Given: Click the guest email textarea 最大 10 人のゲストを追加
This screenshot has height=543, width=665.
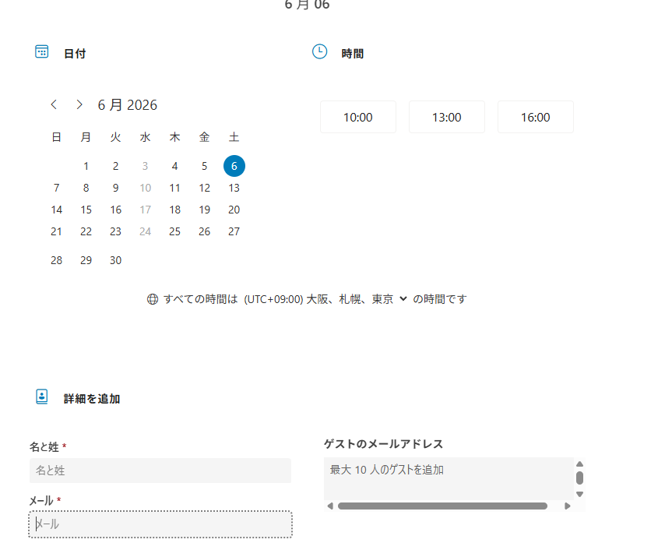Looking at the screenshot, I should pyautogui.click(x=449, y=478).
